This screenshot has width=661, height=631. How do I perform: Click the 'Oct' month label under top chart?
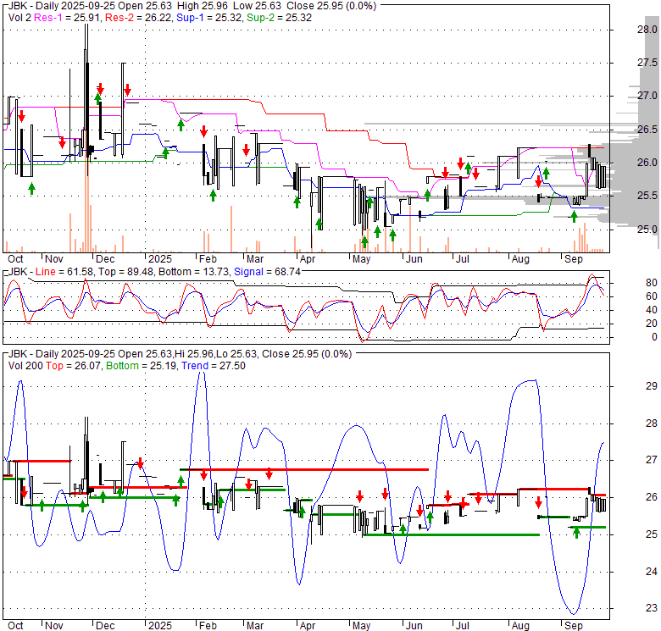[x=15, y=259]
